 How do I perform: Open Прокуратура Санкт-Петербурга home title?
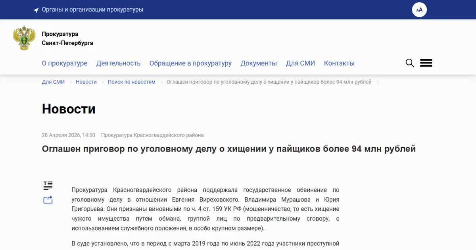[x=67, y=38]
